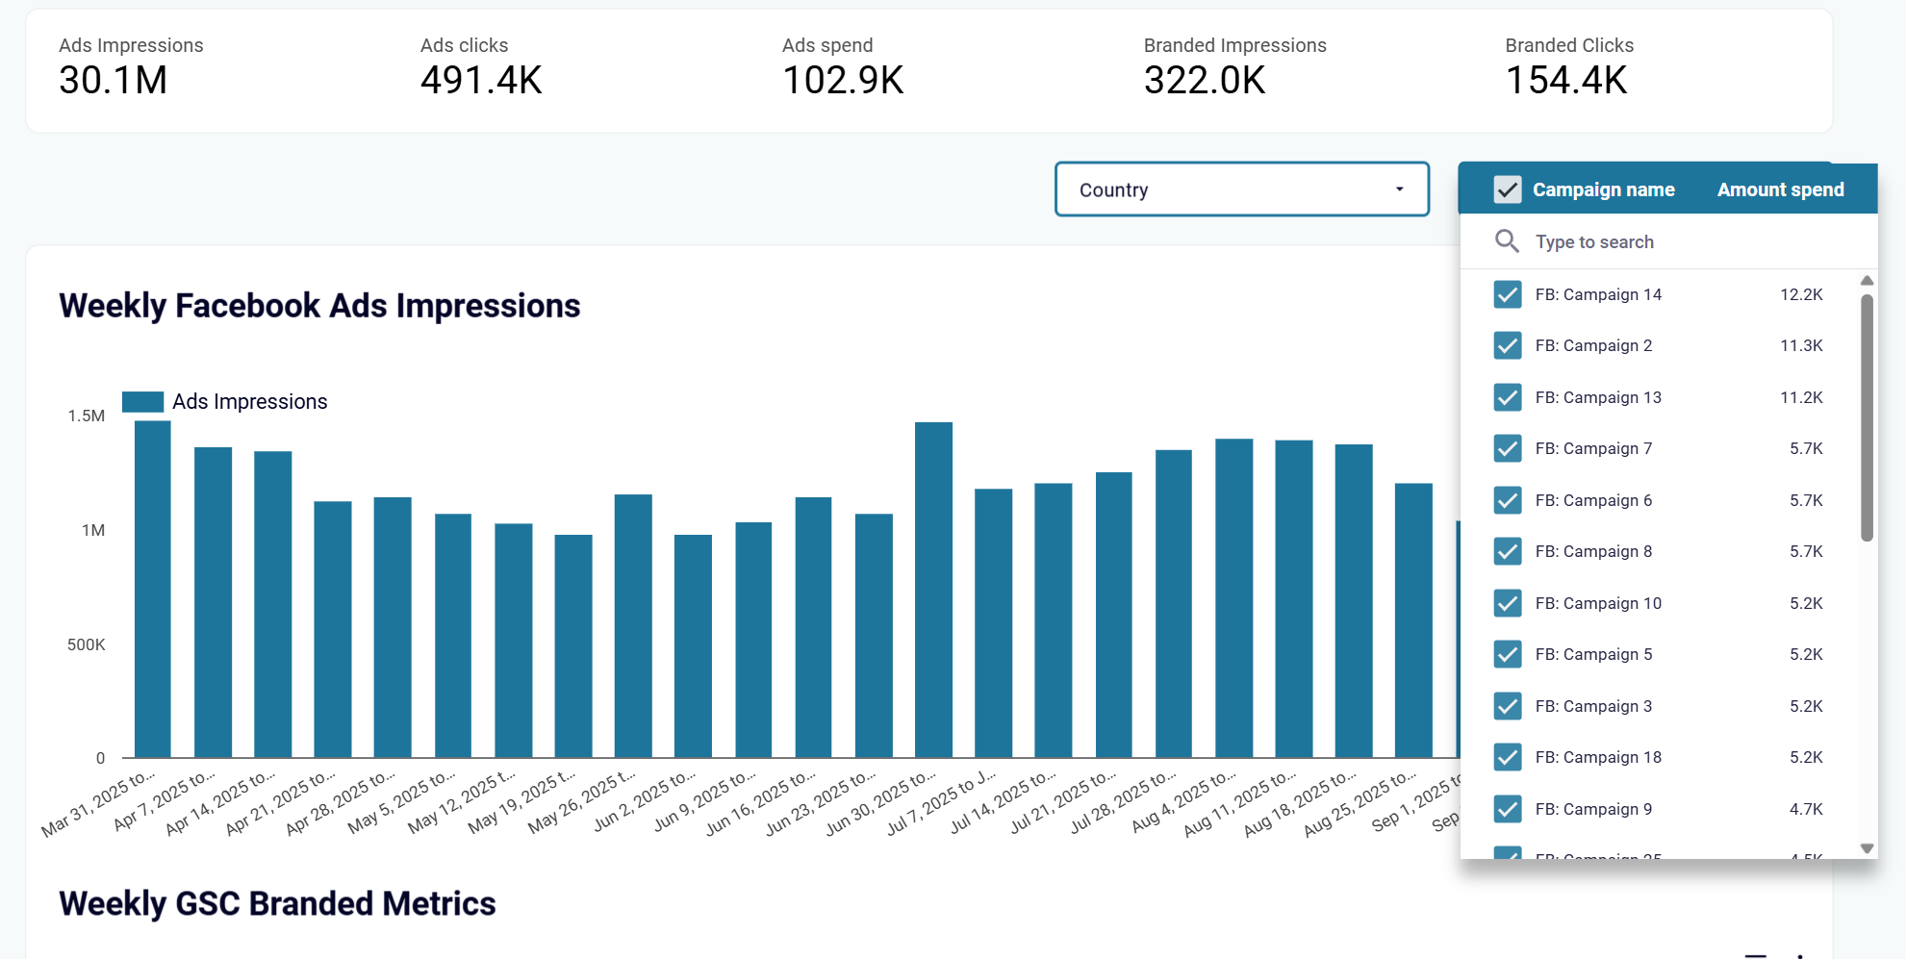The width and height of the screenshot is (1906, 959).
Task: Uncheck FB: Campaign 14
Action: pyautogui.click(x=1507, y=294)
